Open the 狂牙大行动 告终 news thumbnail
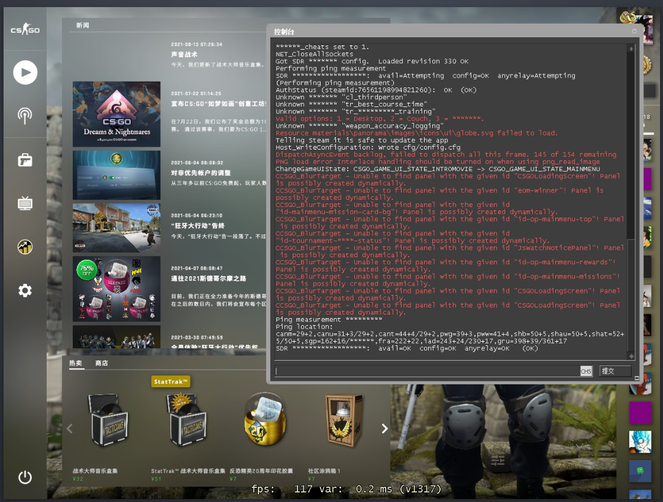The width and height of the screenshot is (663, 502). coord(117,228)
